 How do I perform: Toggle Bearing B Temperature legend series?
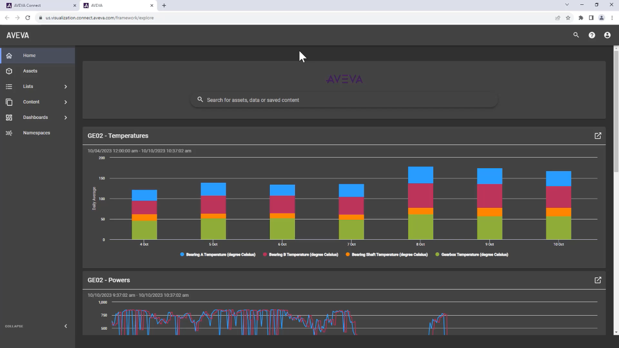tap(303, 255)
